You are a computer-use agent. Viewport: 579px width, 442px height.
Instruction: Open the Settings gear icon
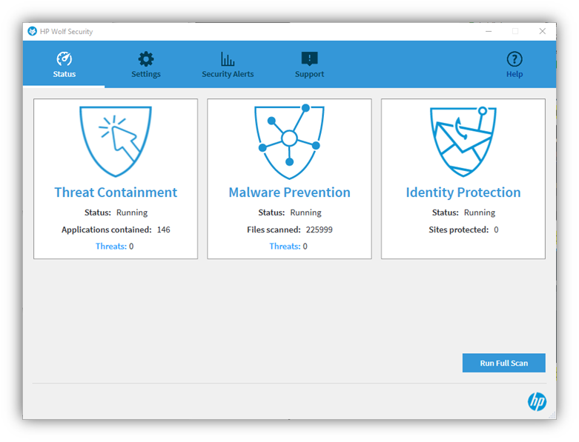[x=146, y=59]
